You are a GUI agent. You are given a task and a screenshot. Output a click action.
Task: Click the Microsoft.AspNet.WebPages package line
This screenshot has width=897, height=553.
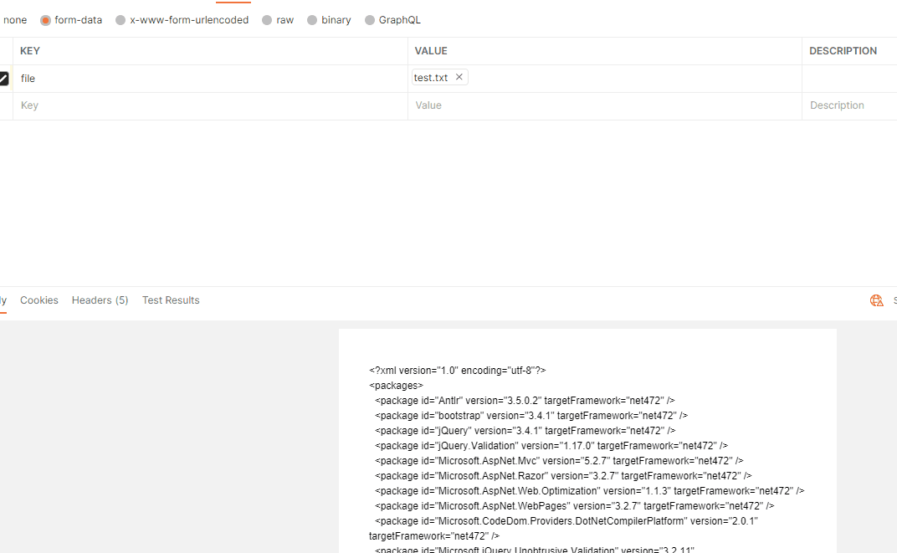click(x=574, y=505)
